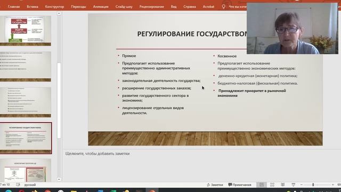Switch to Reading view icon
Viewport: 341px width, 192px height.
pos(283,185)
